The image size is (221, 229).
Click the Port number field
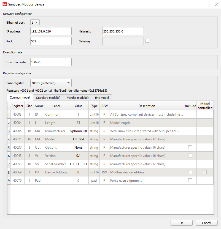pos(51,41)
